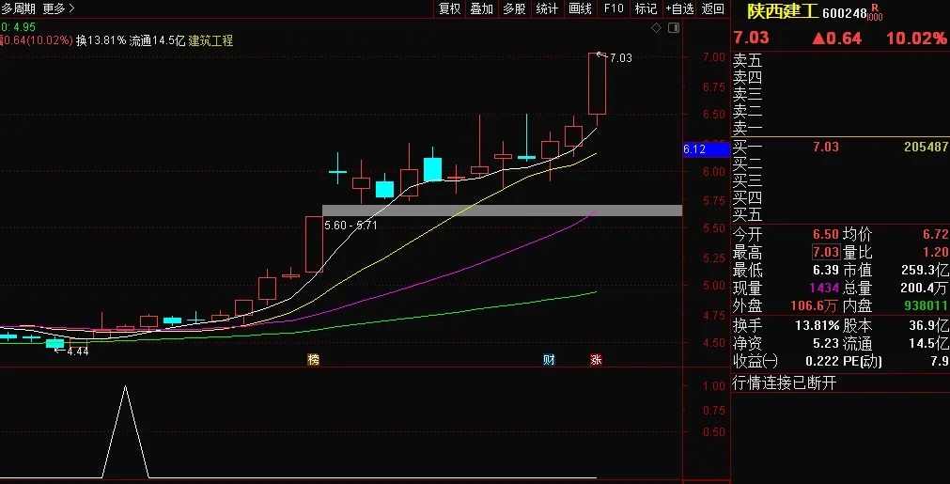Click the 卖一 order row label
This screenshot has width=950, height=484.
(x=748, y=129)
